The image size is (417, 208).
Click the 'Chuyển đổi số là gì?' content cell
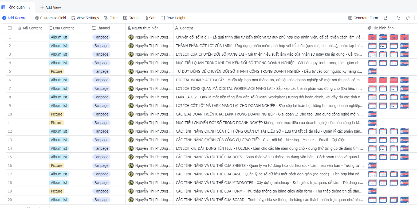tap(270, 37)
